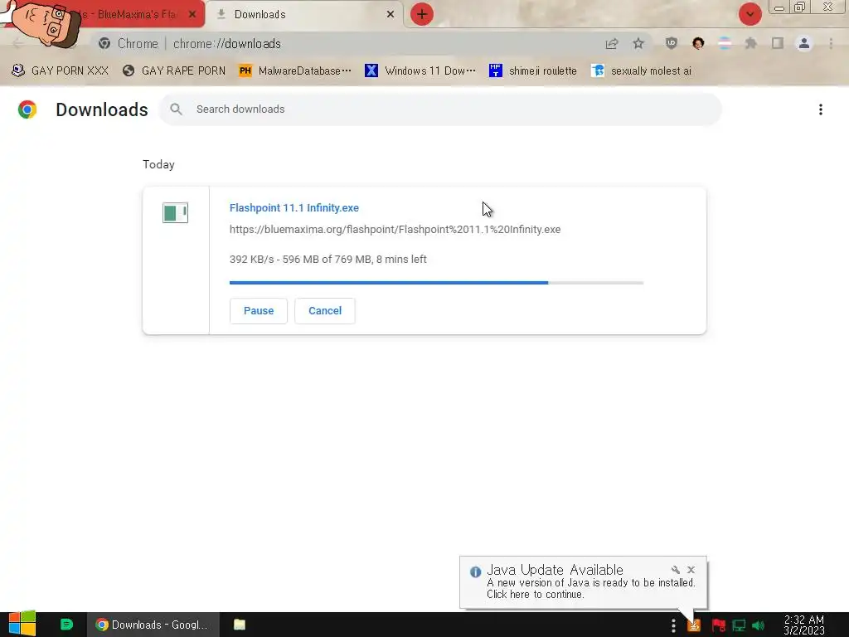Click the striped flag extension icon
The image size is (849, 637).
click(725, 43)
